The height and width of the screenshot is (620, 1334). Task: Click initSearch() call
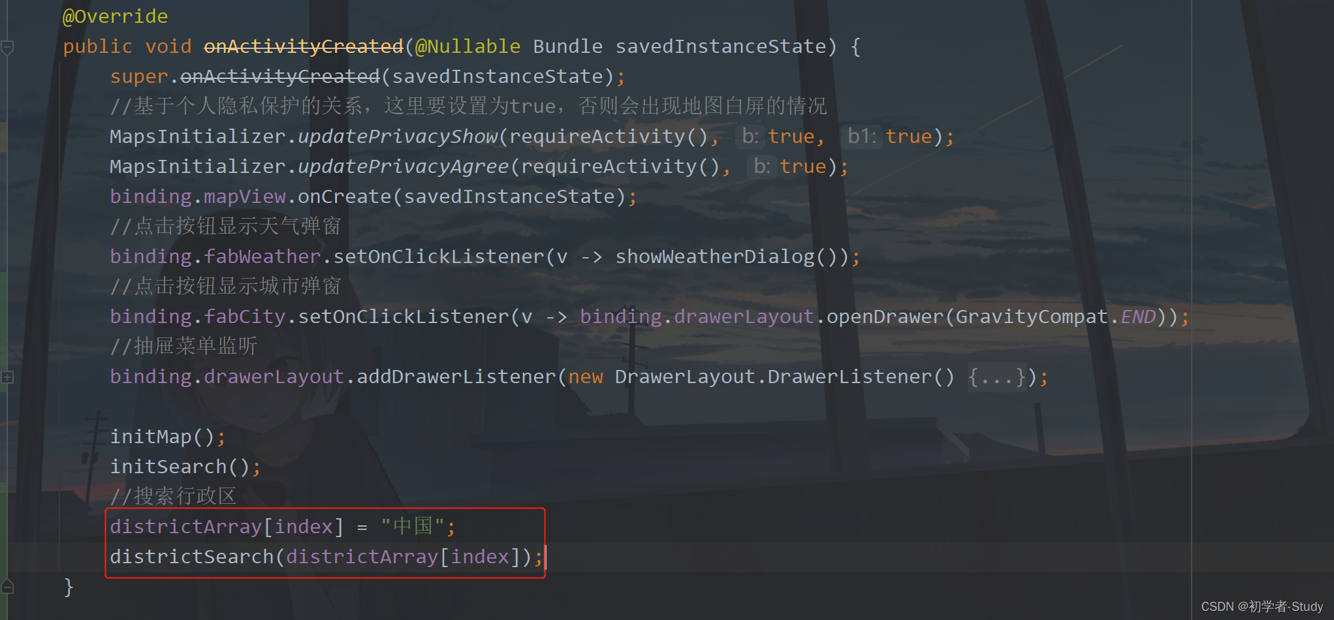(180, 467)
